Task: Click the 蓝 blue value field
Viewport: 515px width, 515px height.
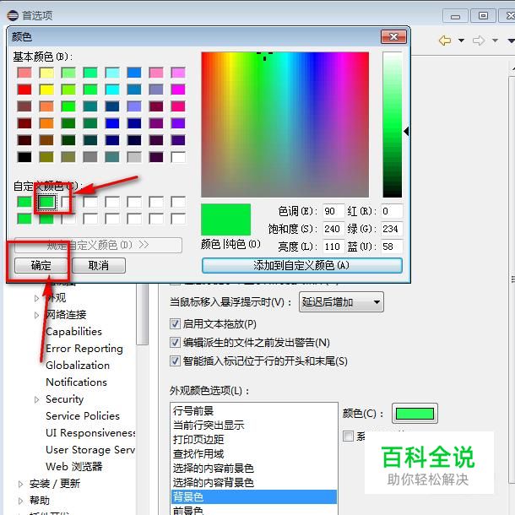Action: [x=392, y=247]
